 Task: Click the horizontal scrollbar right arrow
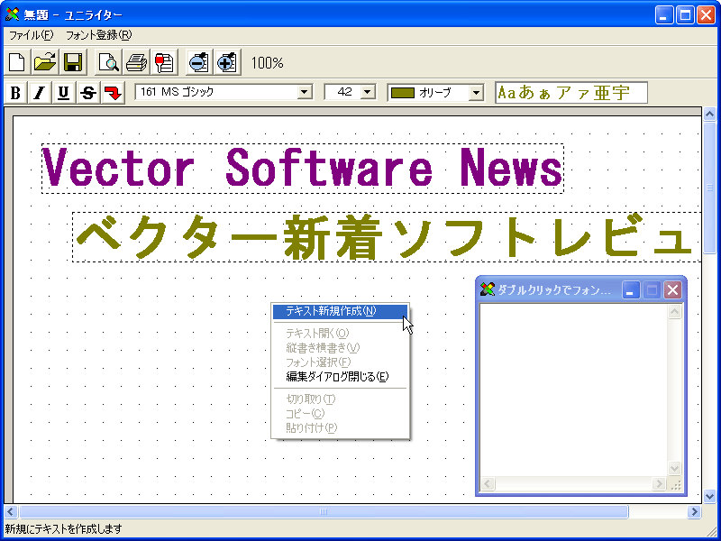694,511
